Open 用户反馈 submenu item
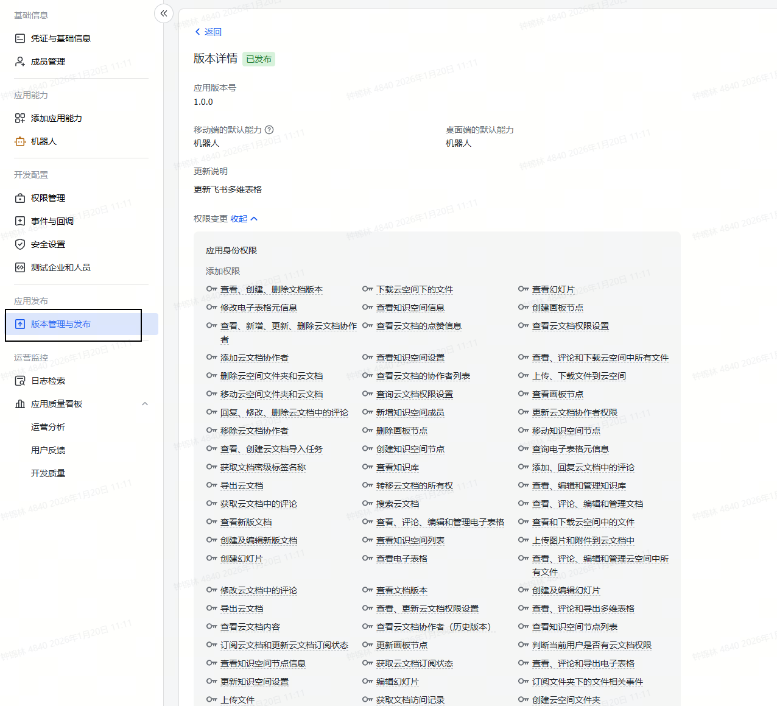This screenshot has width=777, height=706. click(x=48, y=450)
